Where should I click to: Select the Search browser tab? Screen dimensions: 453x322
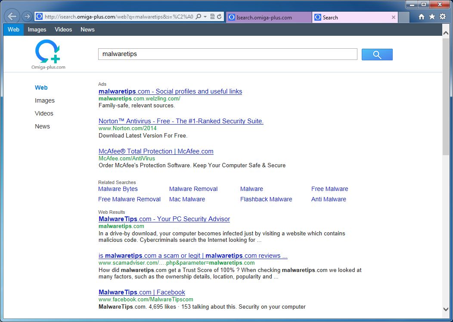click(355, 17)
